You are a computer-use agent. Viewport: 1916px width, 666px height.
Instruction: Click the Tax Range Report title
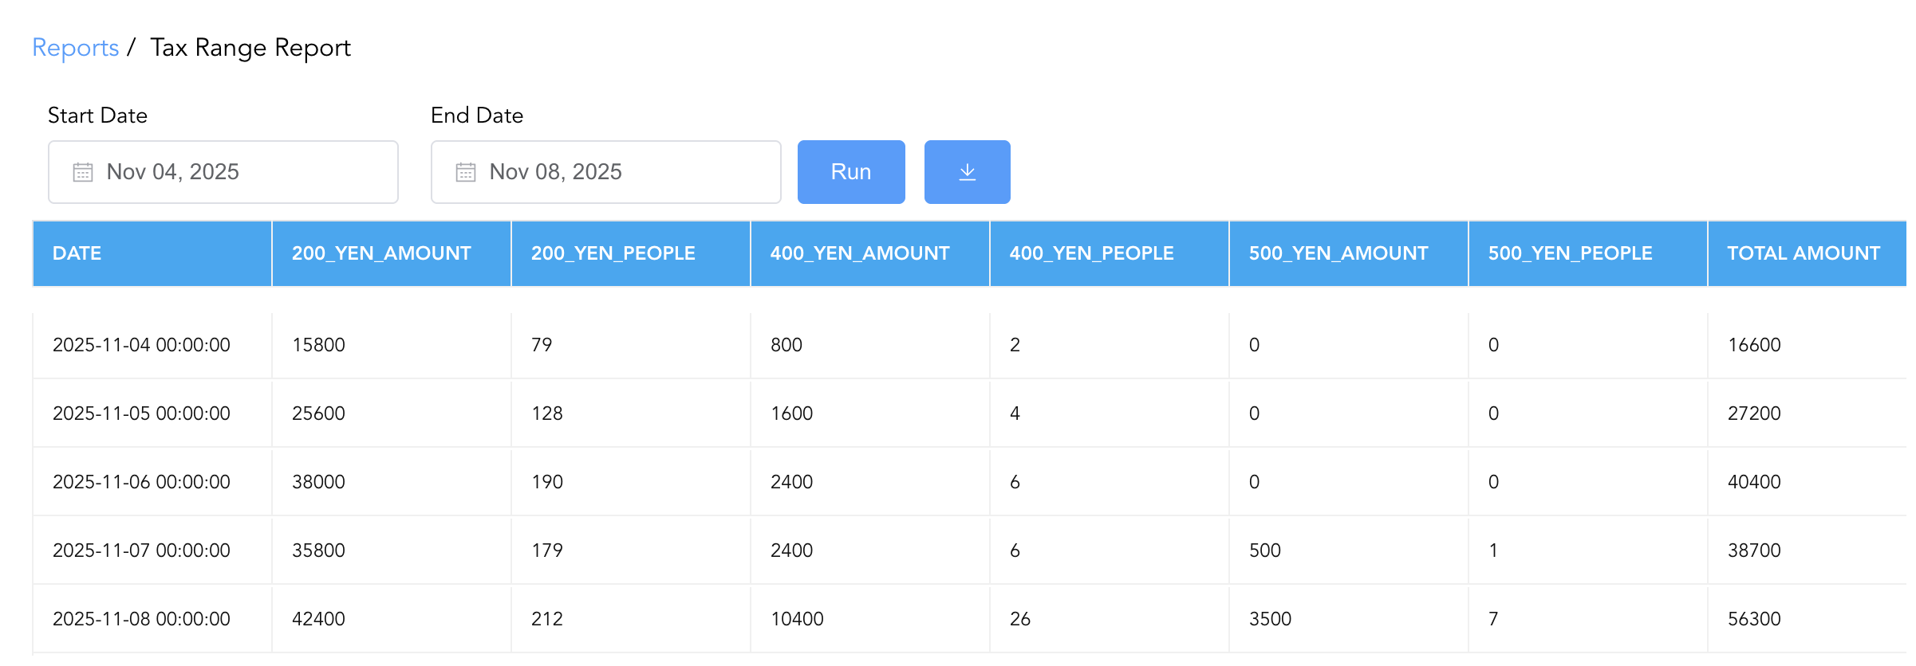[x=250, y=48]
